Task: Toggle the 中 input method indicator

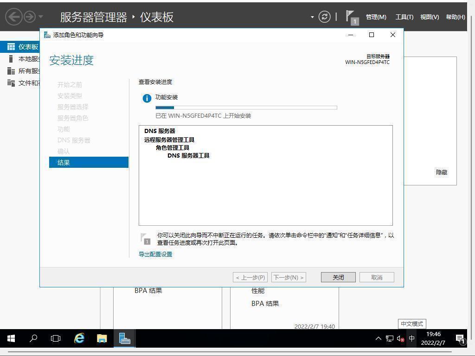Action: pos(412,338)
